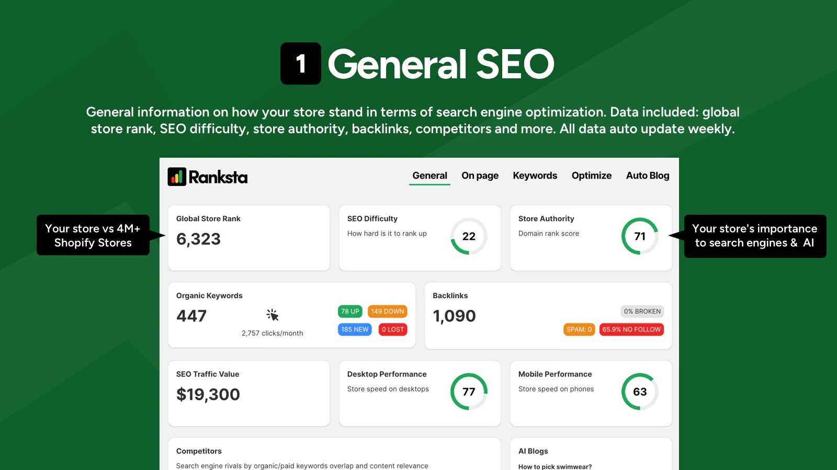The width and height of the screenshot is (837, 470).
Task: Click the colored bar-chart mark in the Ranksta logo
Action: point(177,177)
